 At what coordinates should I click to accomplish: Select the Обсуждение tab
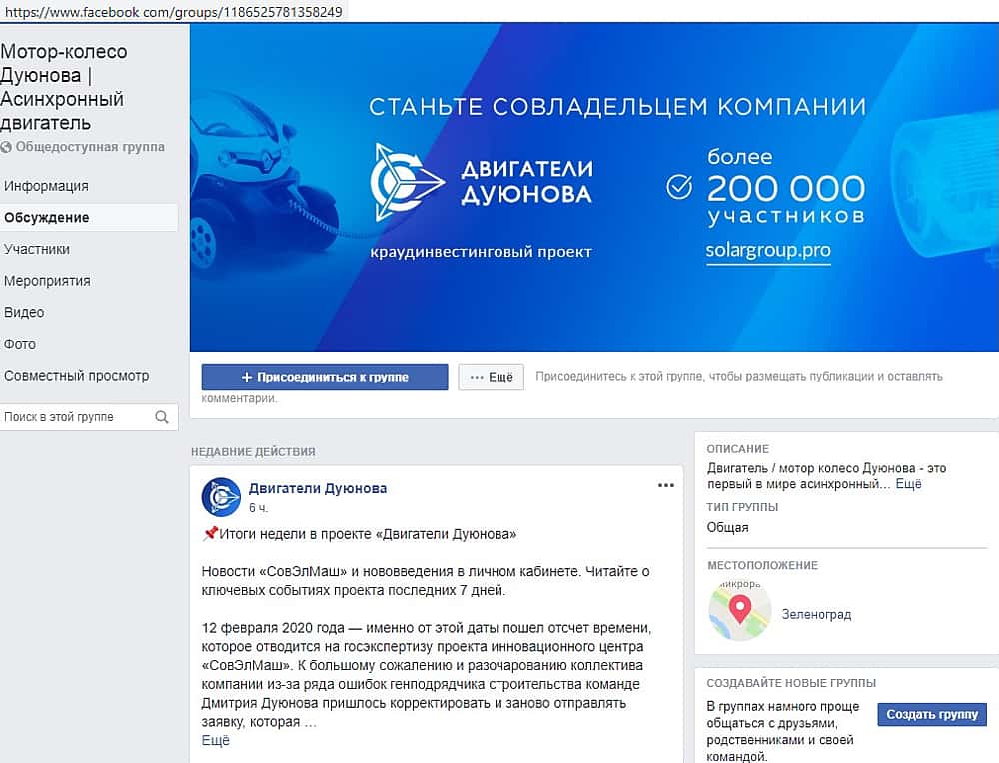89,217
